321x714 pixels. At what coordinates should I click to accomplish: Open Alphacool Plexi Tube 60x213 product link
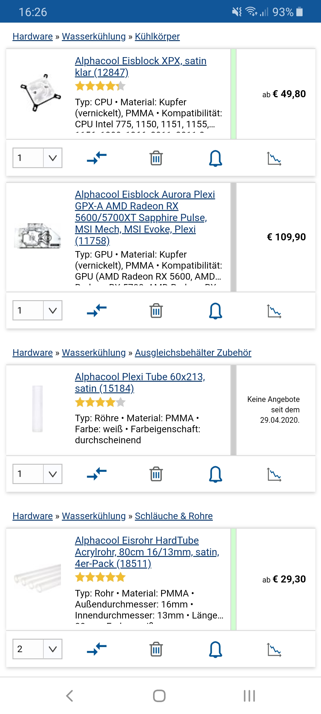tap(140, 383)
